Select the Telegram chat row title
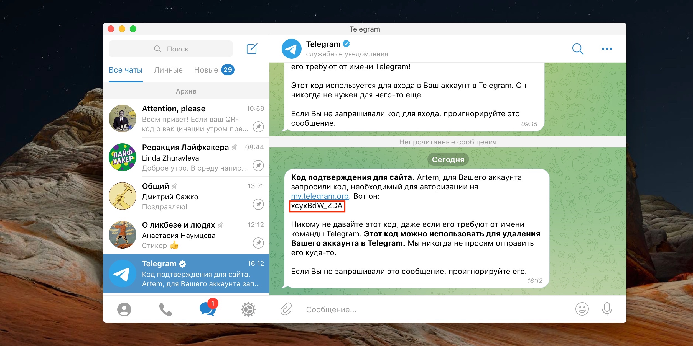 159,264
